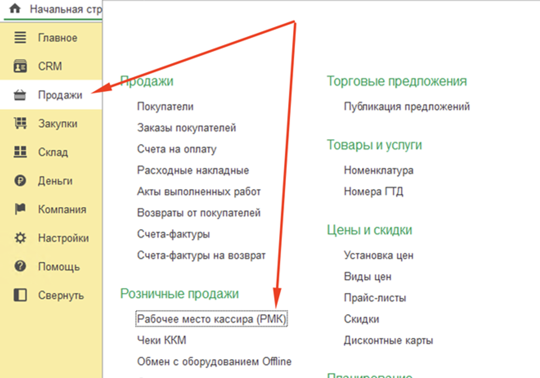
Task: Click the Товары и услуги heading
Action: [374, 145]
